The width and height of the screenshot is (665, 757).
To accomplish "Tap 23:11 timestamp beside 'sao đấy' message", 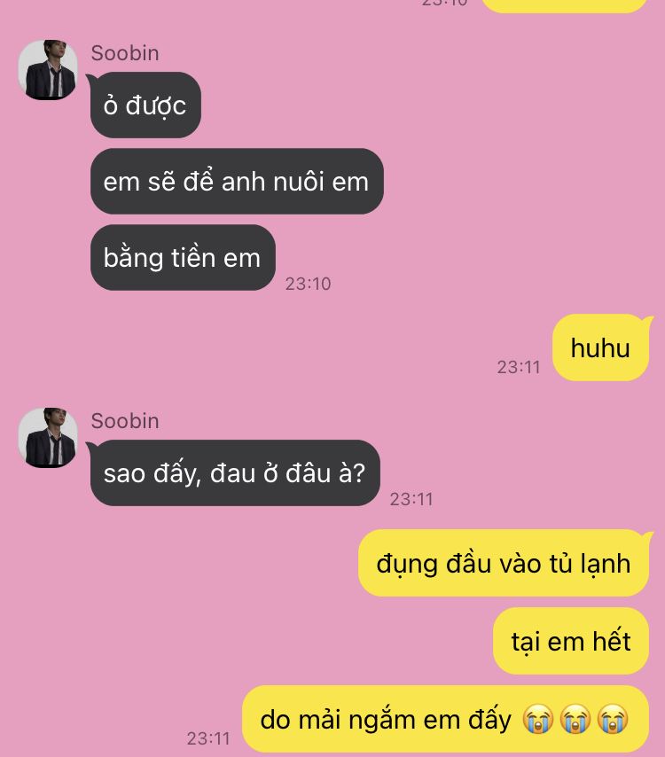I will (411, 499).
